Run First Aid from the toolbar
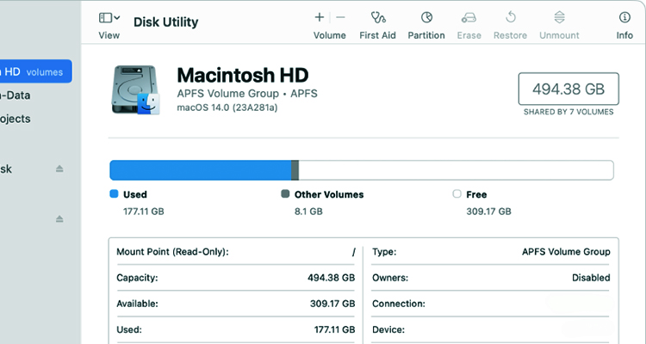646x344 pixels. 378,17
